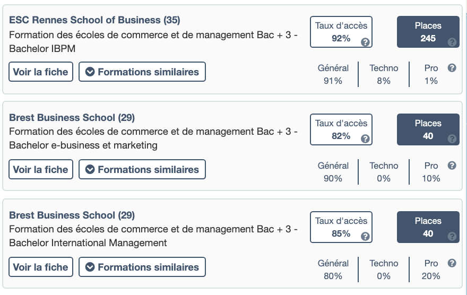Click help icon in ESC Rennes Taux d'accès box

click(x=365, y=42)
